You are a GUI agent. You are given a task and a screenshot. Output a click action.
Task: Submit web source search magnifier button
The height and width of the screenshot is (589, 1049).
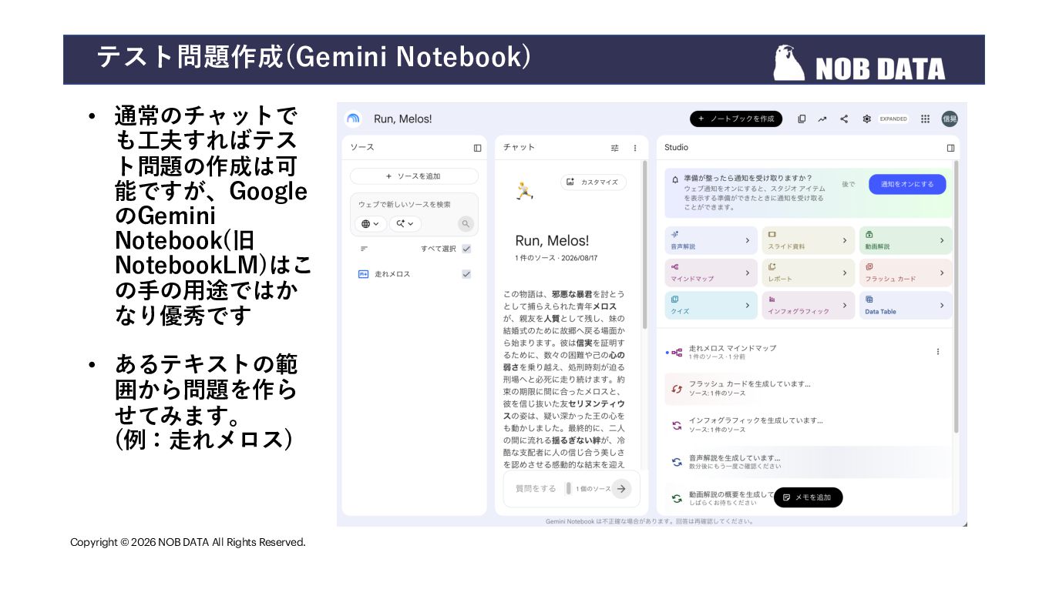click(466, 224)
